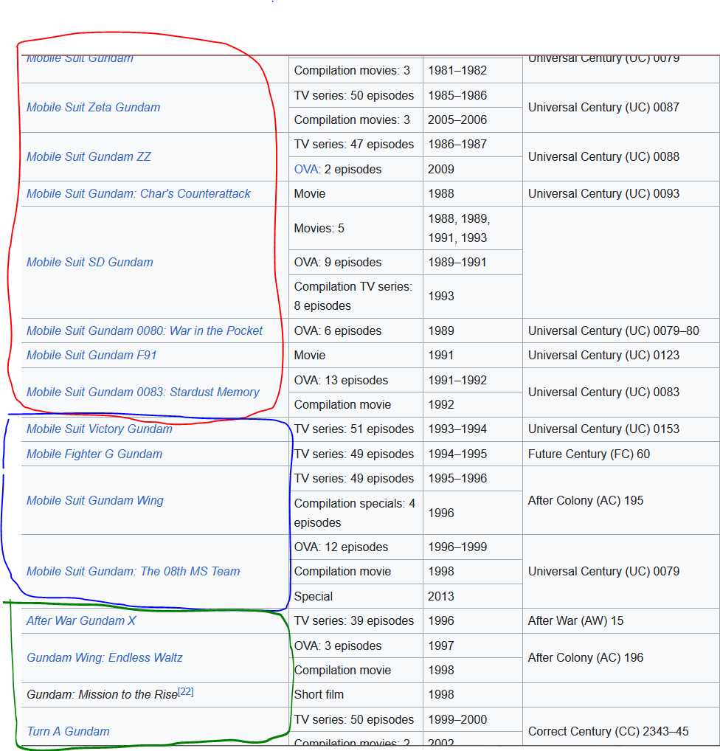Open Mobile Suit Gundam: The 08th MS Team
Image resolution: width=720 pixels, height=751 pixels.
(x=134, y=571)
